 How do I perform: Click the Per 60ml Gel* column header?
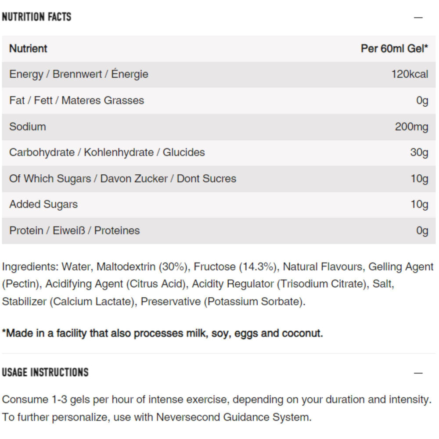click(x=394, y=48)
